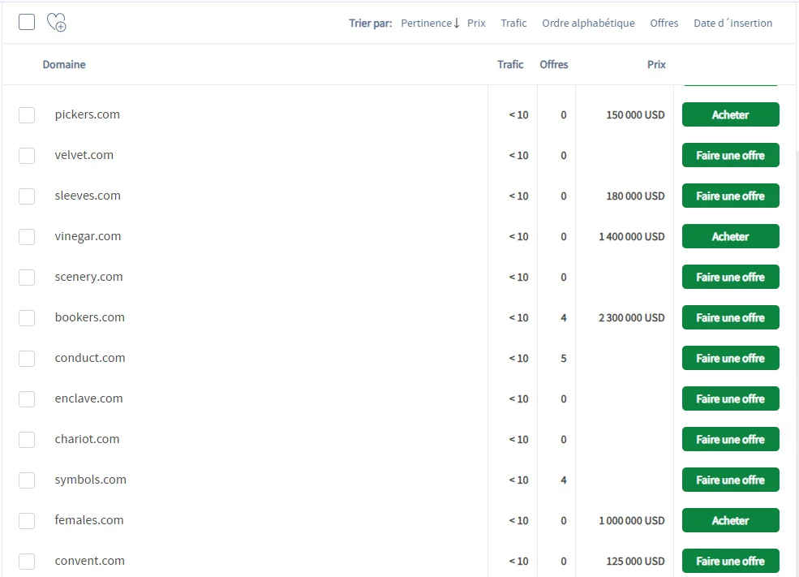
Task: Click Faire une offre for bookers.com
Action: [730, 318]
